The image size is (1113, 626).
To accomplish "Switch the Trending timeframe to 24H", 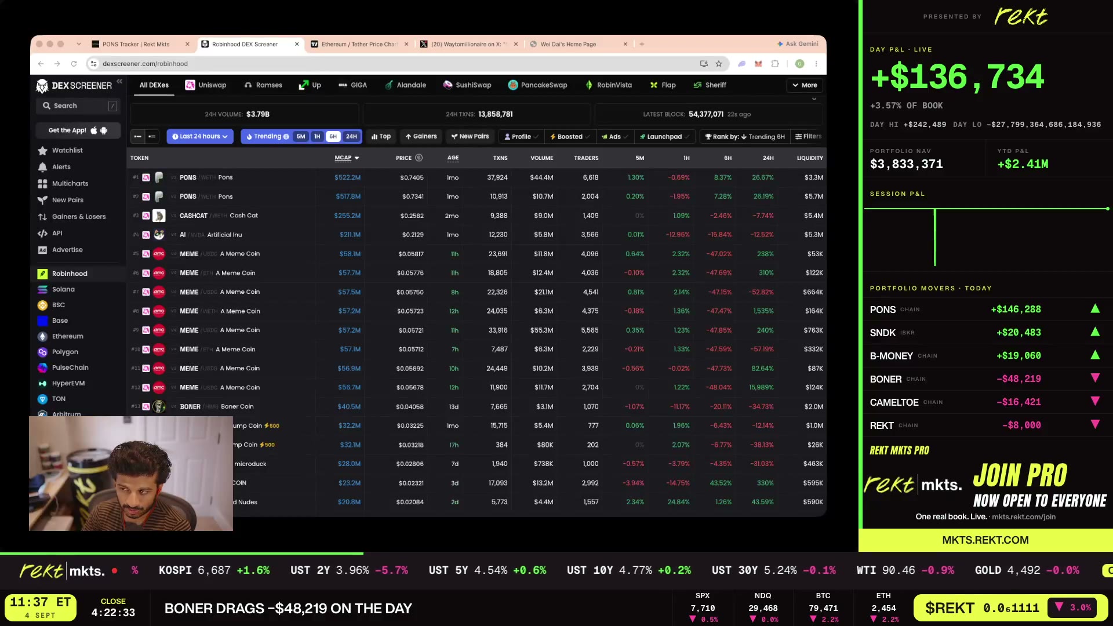I will coord(351,137).
